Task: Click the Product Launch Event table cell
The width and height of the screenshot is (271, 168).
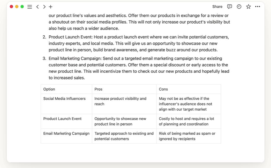Action: click(x=66, y=121)
